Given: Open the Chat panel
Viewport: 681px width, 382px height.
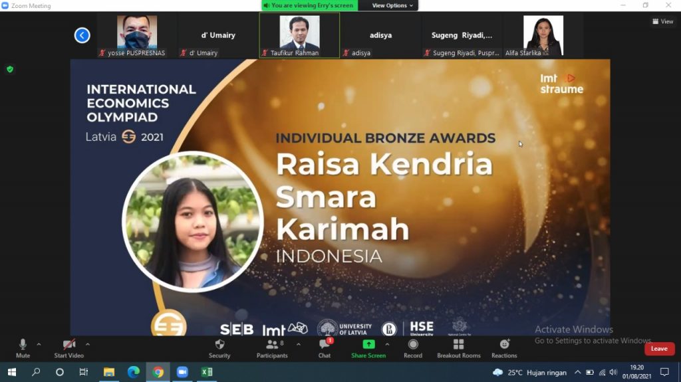Looking at the screenshot, I should pyautogui.click(x=324, y=345).
